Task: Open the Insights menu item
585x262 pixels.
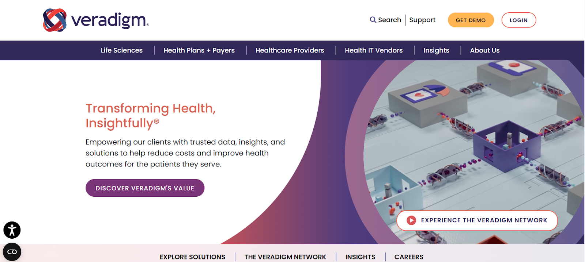Action: click(436, 50)
